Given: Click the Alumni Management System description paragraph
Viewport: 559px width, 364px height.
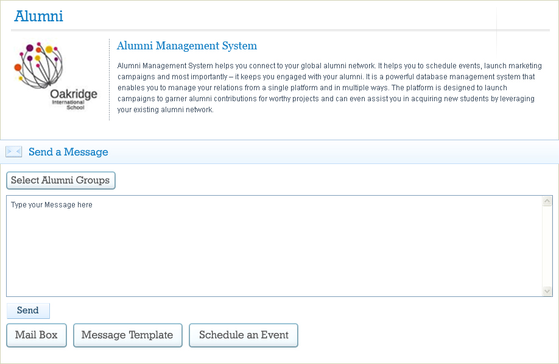Looking at the screenshot, I should (329, 88).
